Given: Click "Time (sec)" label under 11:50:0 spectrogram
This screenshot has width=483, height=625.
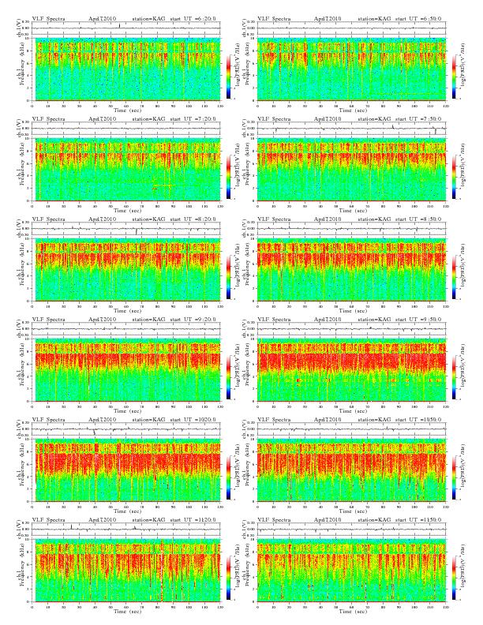Looking at the screenshot, I should [353, 611].
